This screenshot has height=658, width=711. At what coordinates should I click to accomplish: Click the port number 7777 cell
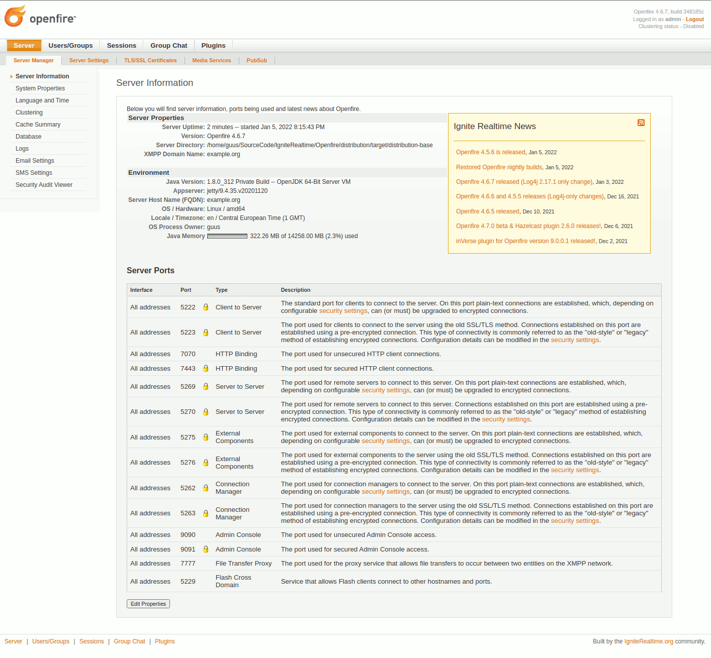tap(188, 564)
